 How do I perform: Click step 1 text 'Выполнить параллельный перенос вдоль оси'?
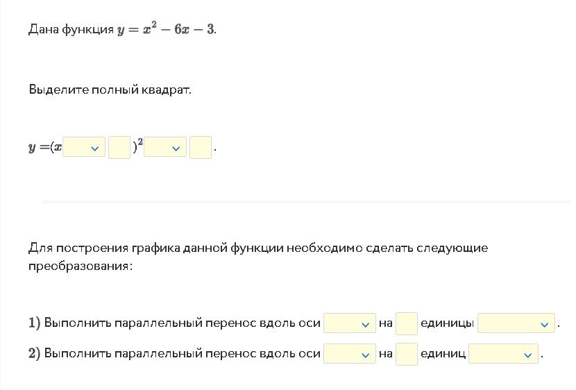[183, 323]
